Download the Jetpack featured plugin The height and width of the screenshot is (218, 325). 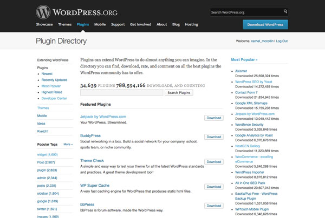pos(214,118)
